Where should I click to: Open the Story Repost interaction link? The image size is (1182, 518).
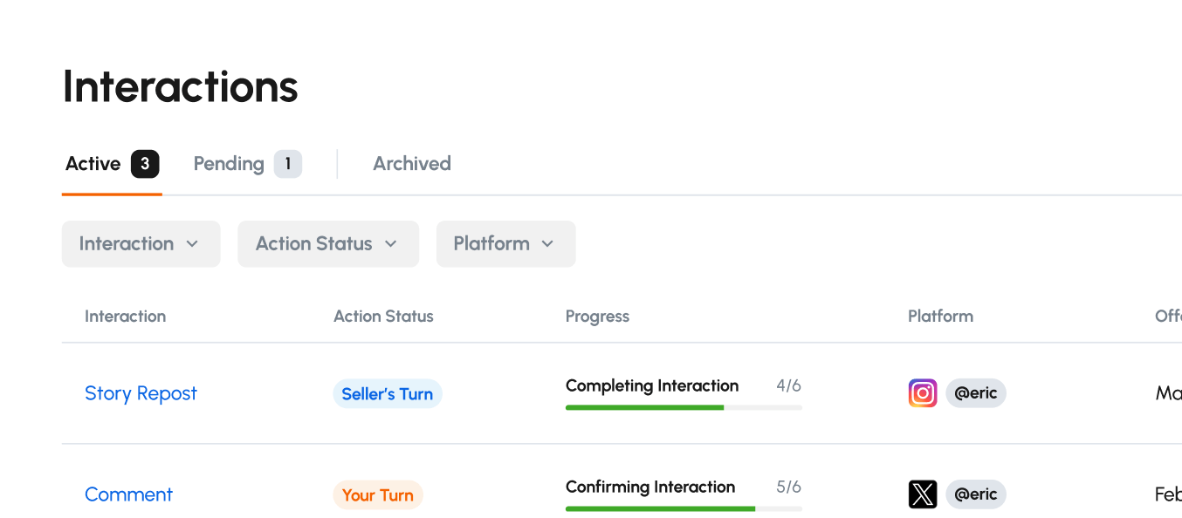141,393
